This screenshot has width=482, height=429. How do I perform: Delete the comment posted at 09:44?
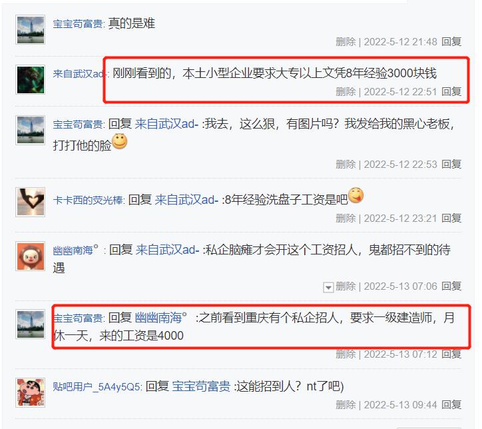click(x=346, y=405)
